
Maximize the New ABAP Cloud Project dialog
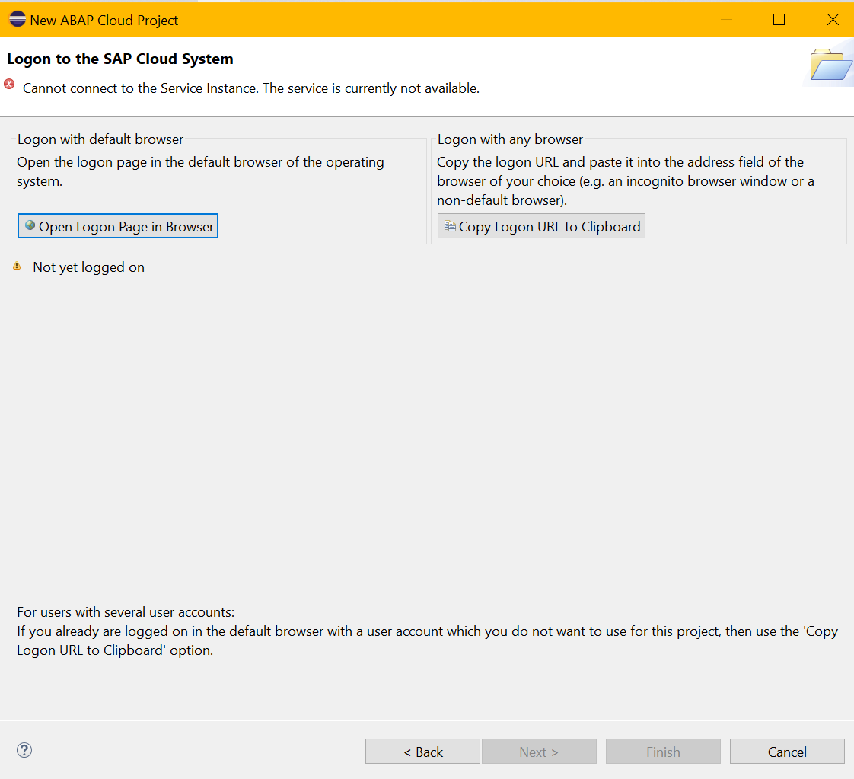[779, 20]
